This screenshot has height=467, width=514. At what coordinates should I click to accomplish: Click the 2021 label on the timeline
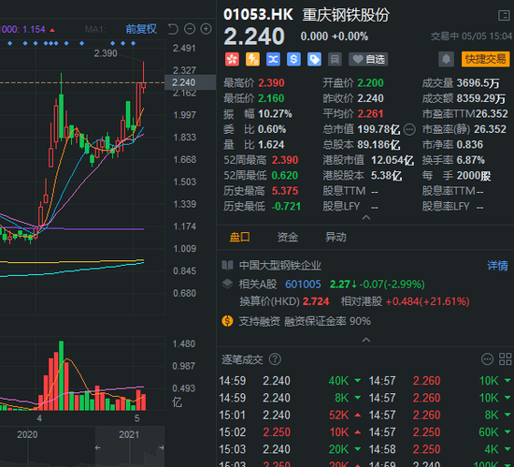pos(129,434)
